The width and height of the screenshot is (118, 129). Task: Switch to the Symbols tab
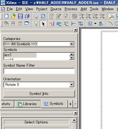pos(54,104)
